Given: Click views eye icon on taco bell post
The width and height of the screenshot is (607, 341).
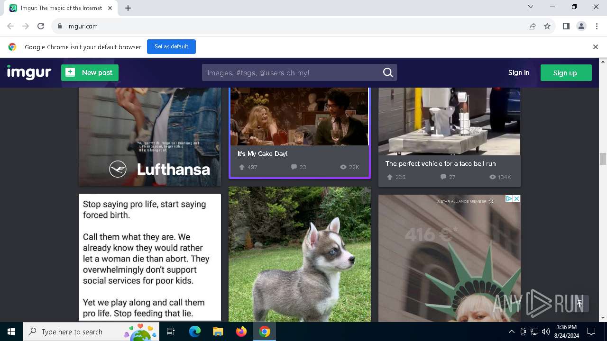Looking at the screenshot, I should coord(493,177).
